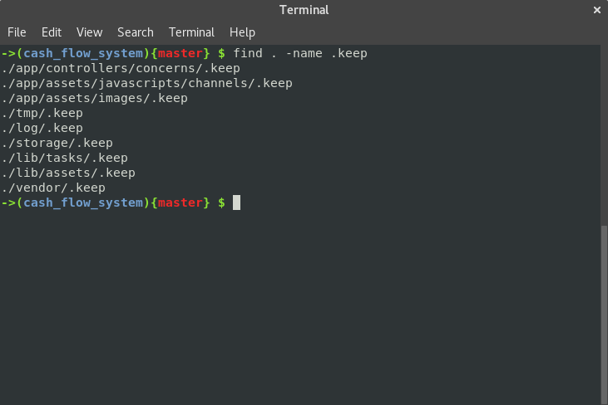Click the ./vendor/.keep output line
This screenshot has height=405, width=608.
(53, 188)
